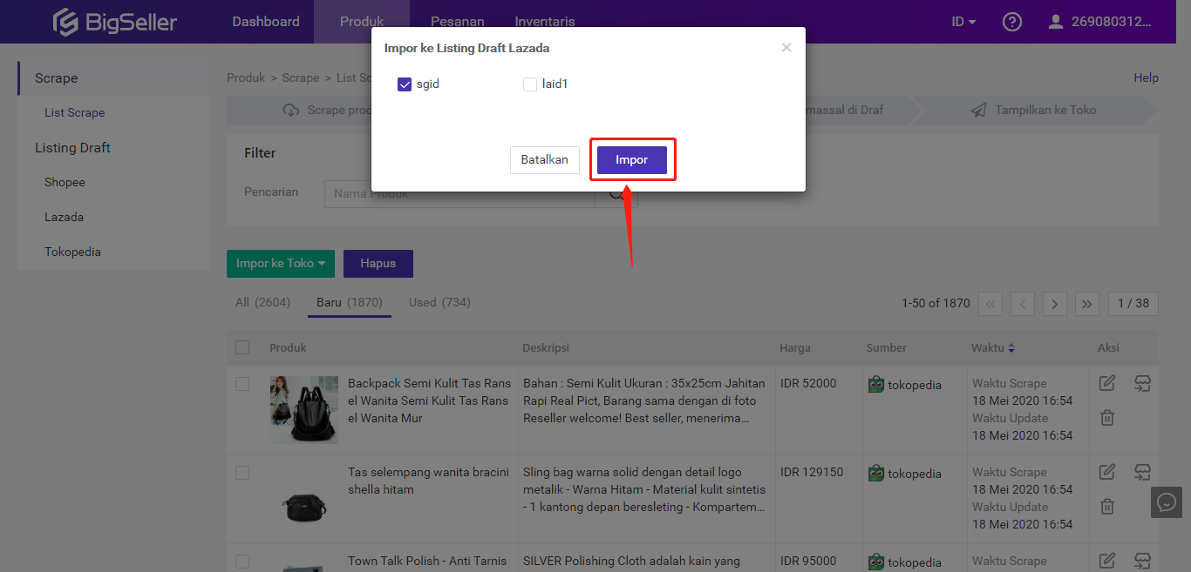The image size is (1191, 572).
Task: Open the Inventaris menu
Action: [x=545, y=22]
